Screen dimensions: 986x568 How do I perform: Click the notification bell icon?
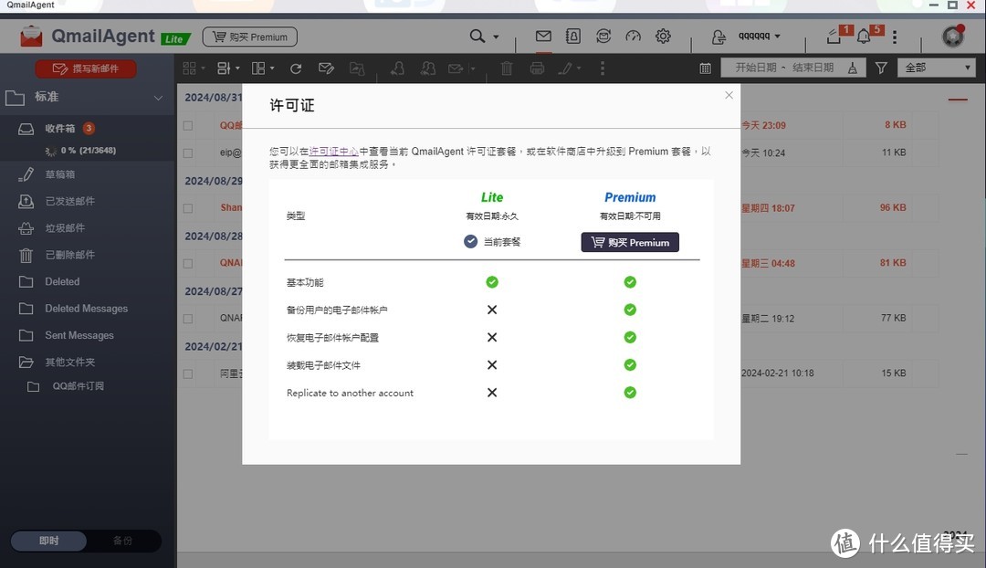pyautogui.click(x=864, y=37)
